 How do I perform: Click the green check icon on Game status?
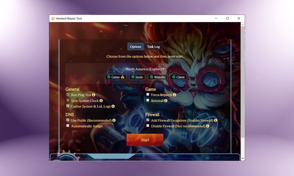tap(109, 77)
